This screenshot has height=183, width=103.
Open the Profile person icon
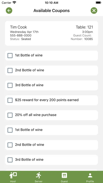(x=90, y=175)
